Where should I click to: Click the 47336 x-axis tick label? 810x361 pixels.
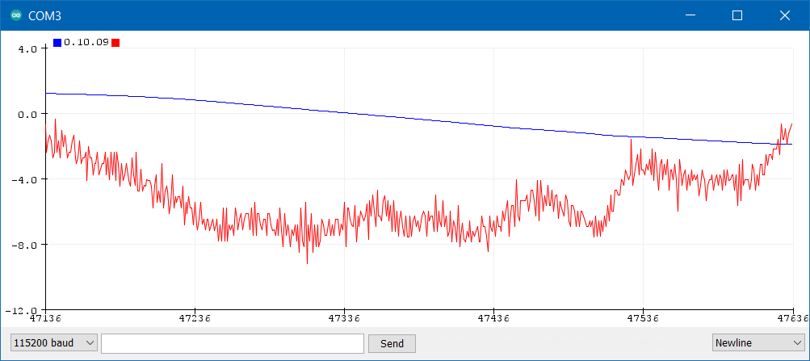coord(345,319)
